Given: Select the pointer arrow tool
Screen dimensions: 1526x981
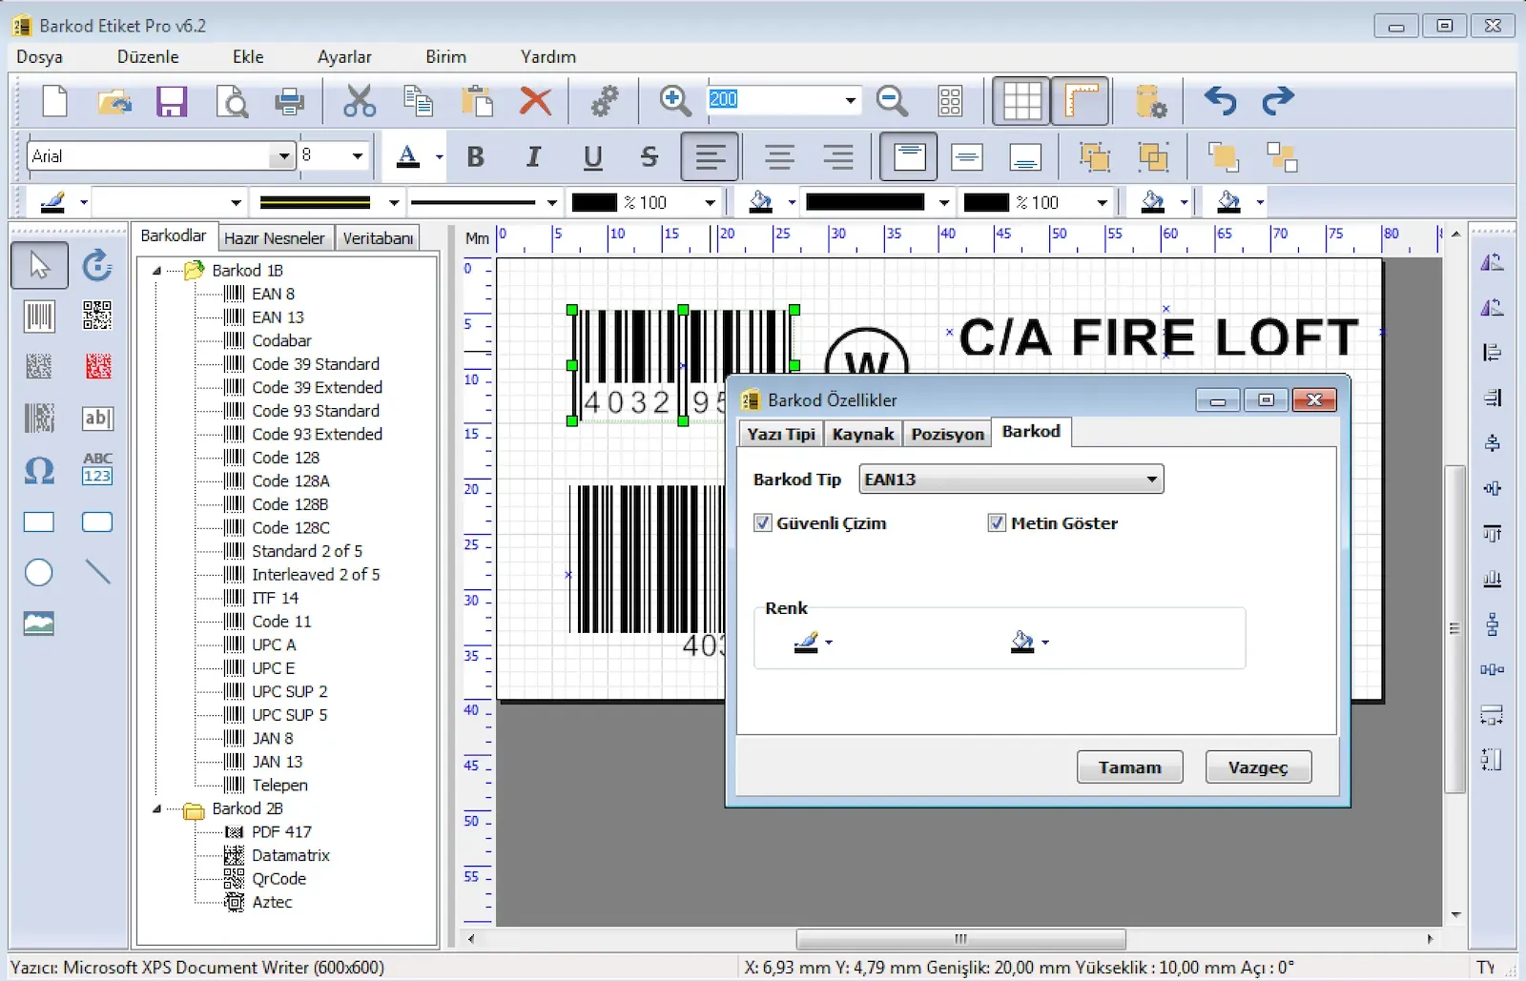Looking at the screenshot, I should (x=39, y=265).
